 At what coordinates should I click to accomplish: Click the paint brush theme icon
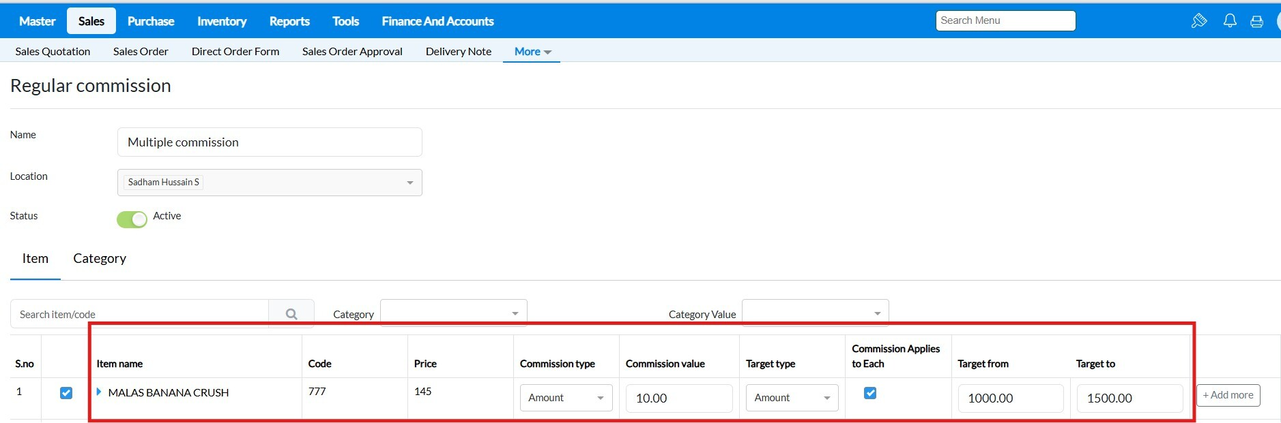pyautogui.click(x=1198, y=21)
